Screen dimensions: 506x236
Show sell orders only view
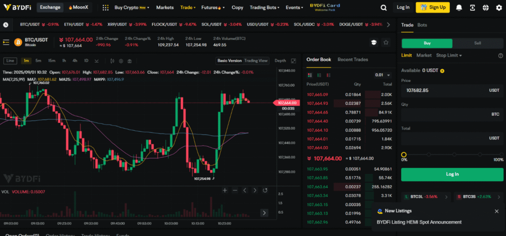coord(329,75)
